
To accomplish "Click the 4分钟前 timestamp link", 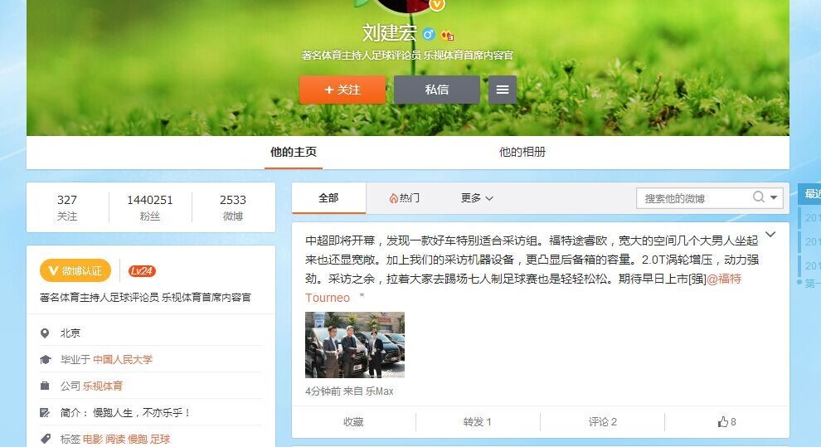I will (323, 391).
